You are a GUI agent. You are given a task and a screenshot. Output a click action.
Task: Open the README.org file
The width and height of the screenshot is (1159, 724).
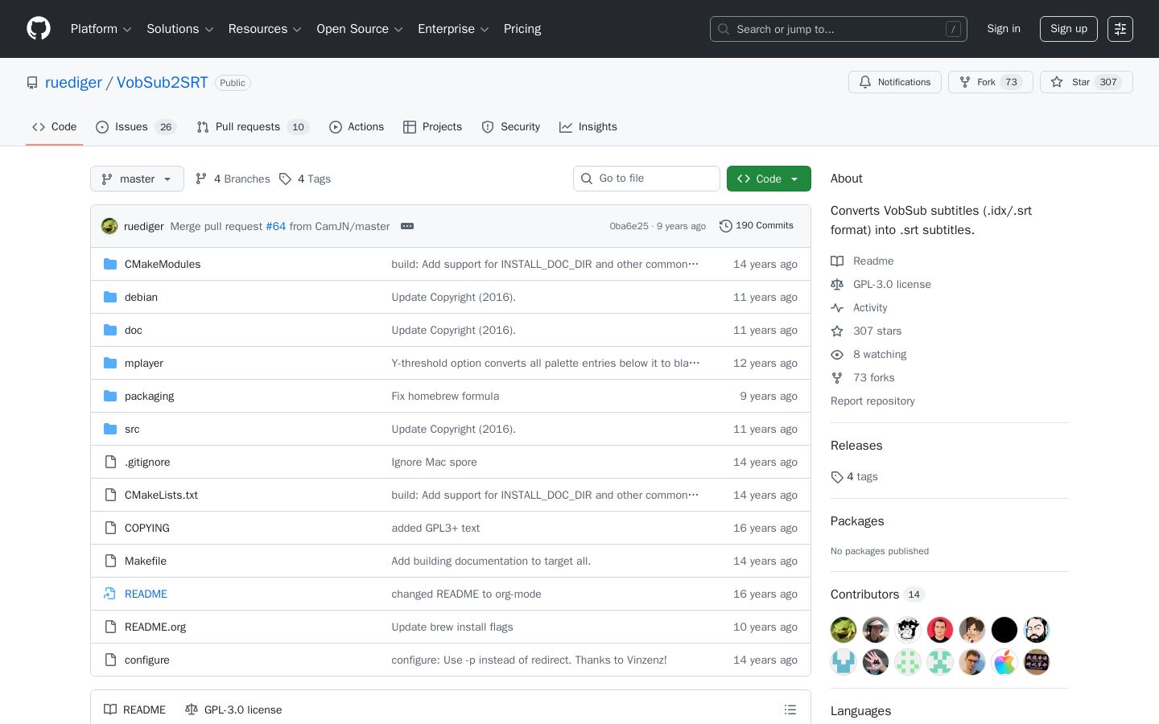155,627
